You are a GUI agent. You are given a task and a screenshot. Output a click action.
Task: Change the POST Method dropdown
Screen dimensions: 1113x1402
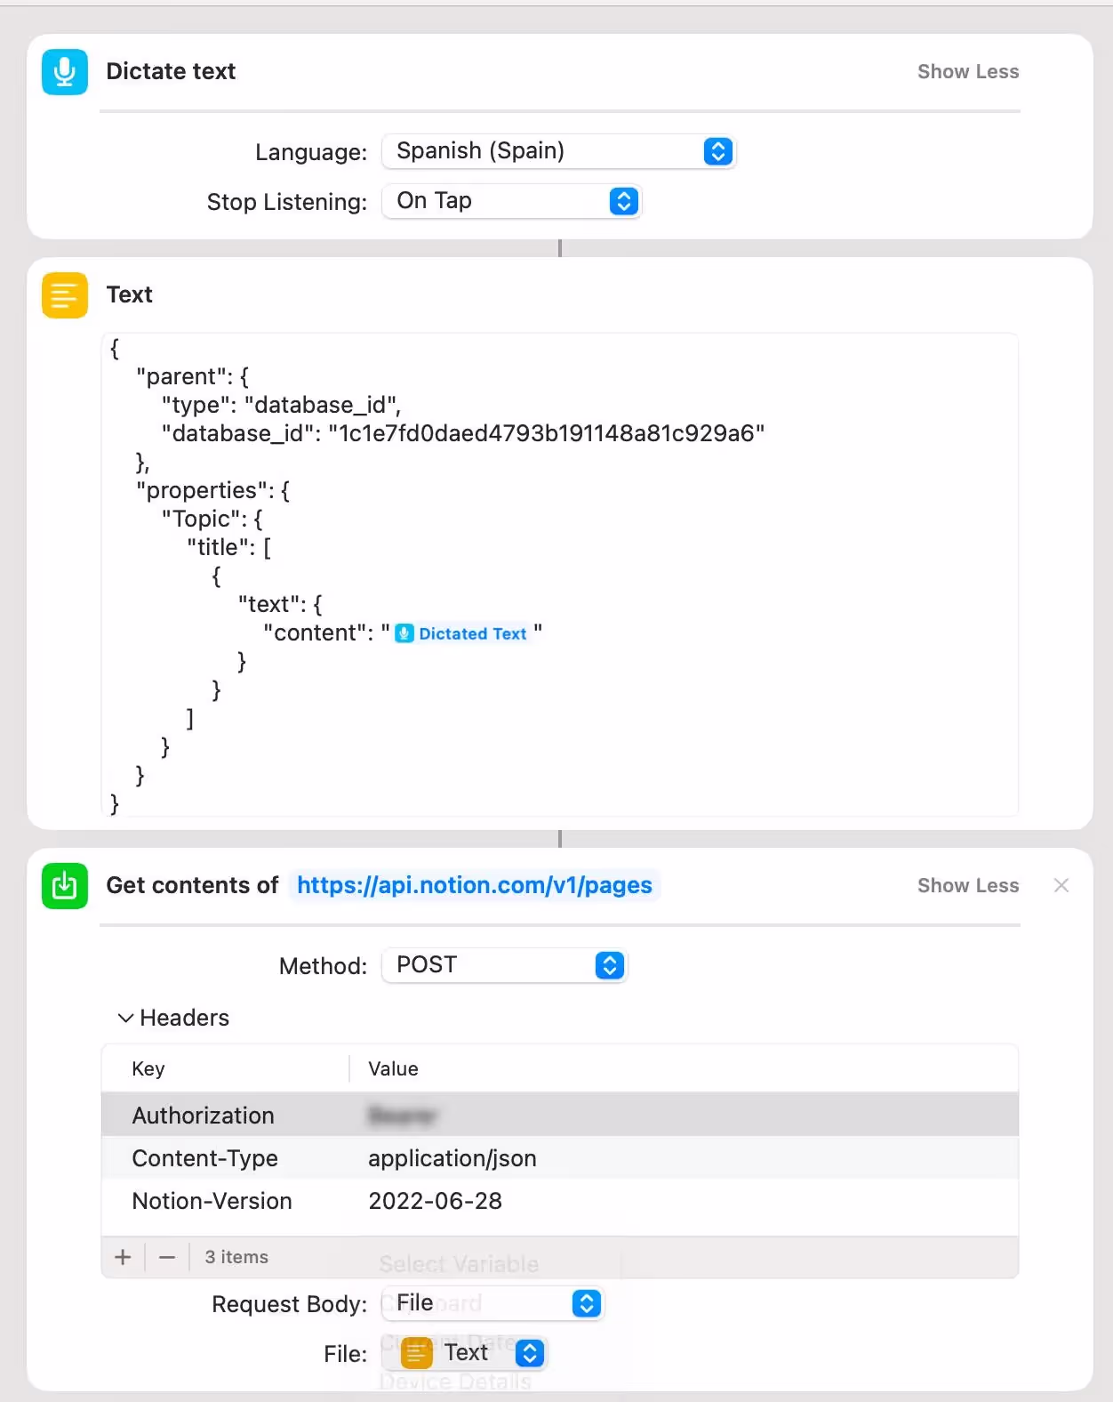[x=504, y=965]
